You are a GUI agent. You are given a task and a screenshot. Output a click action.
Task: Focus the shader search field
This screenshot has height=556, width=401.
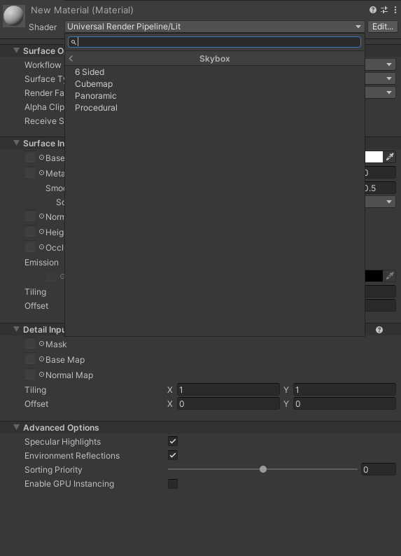[x=215, y=42]
